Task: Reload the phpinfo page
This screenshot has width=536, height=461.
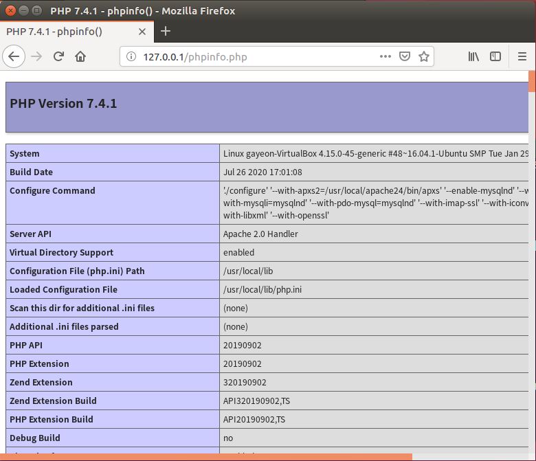Action: (x=59, y=56)
